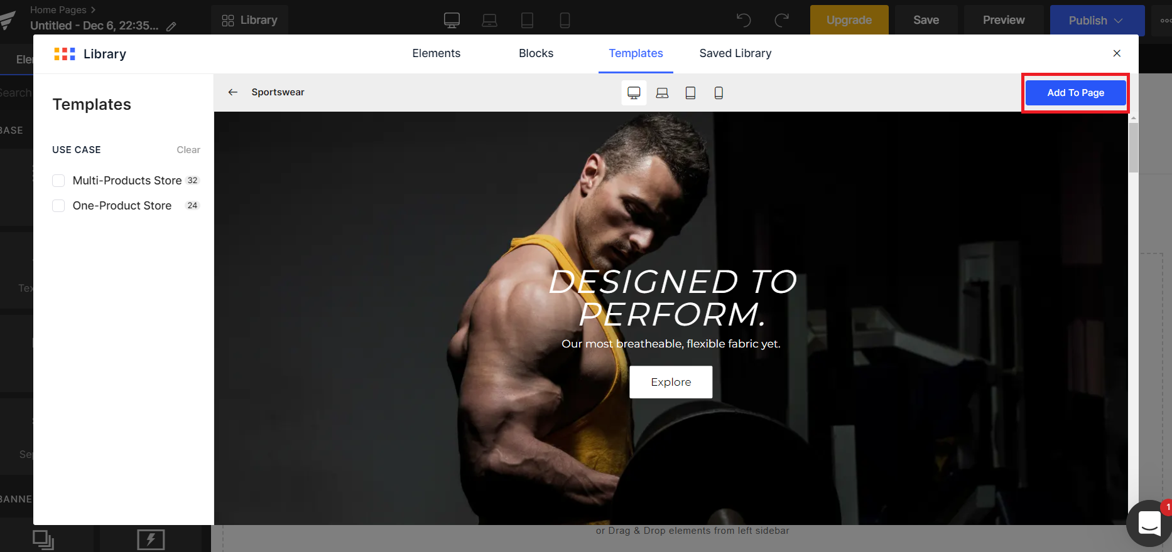This screenshot has width=1172, height=552.
Task: Select mobile preview icon in template toolbar
Action: tap(719, 93)
